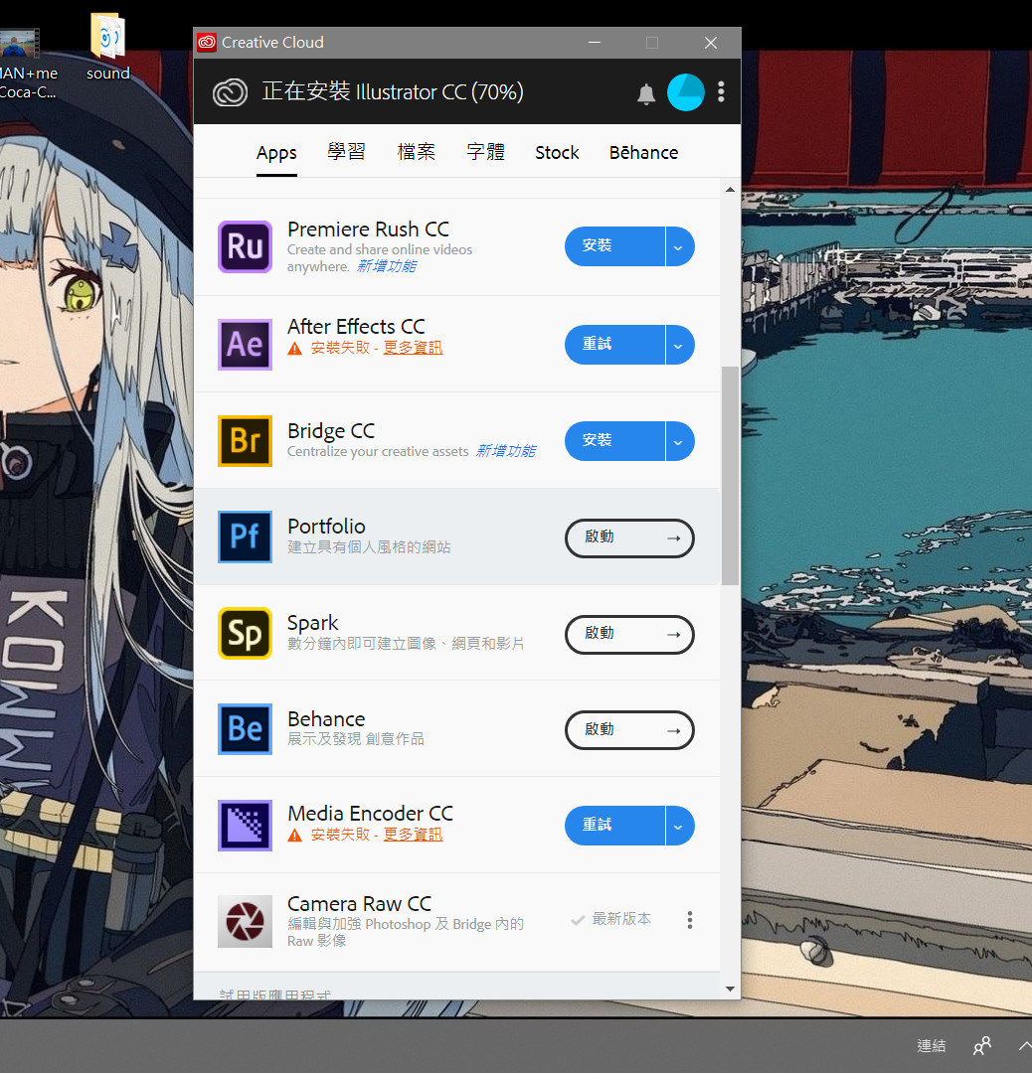This screenshot has height=1073, width=1032.
Task: Open the Behance tab
Action: click(x=643, y=152)
